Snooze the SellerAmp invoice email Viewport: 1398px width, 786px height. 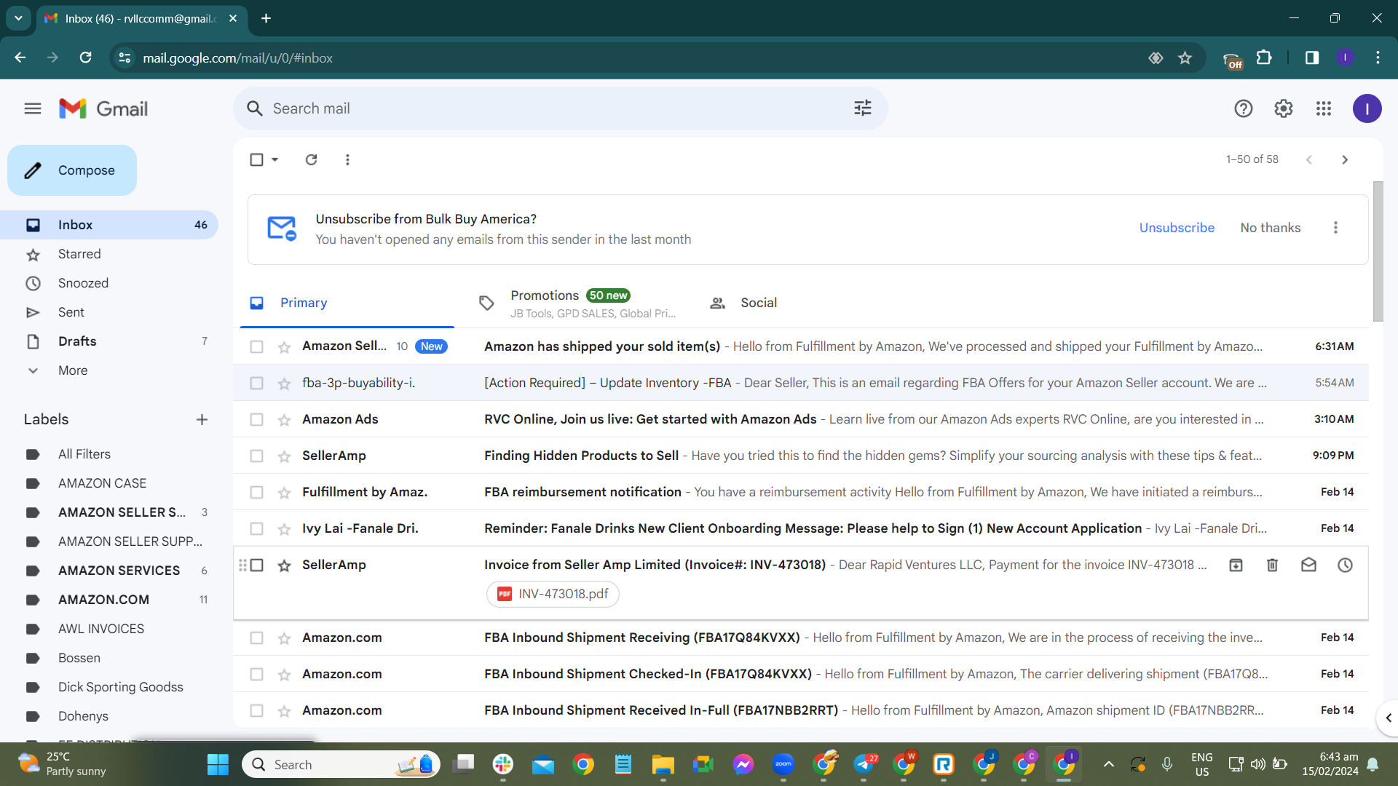[1345, 565]
